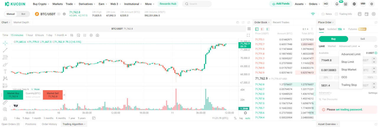Open BTC/USDT pair info icon
378x127 pixels.
coord(64,14)
